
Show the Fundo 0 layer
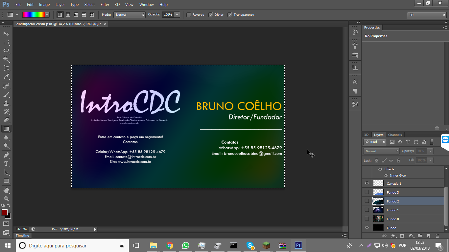[367, 219]
